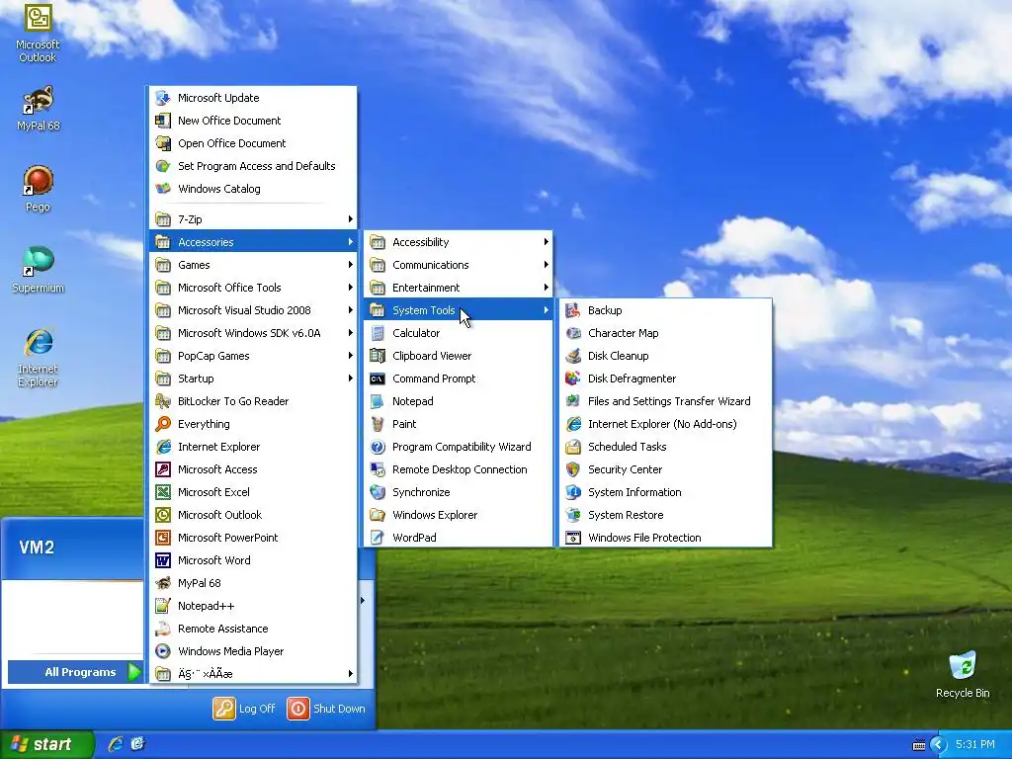This screenshot has height=759, width=1012.
Task: Click Microsoft Excel menu icon
Action: pos(163,492)
